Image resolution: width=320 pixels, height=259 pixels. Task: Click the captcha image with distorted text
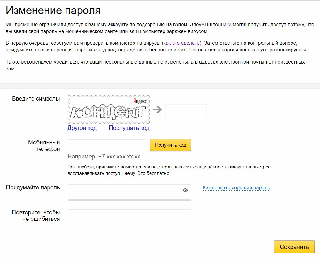point(109,109)
